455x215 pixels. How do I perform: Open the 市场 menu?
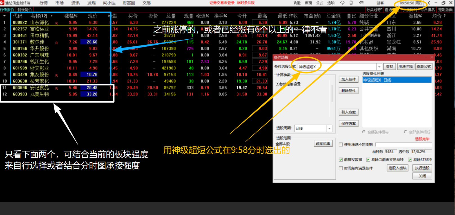tap(59, 3)
